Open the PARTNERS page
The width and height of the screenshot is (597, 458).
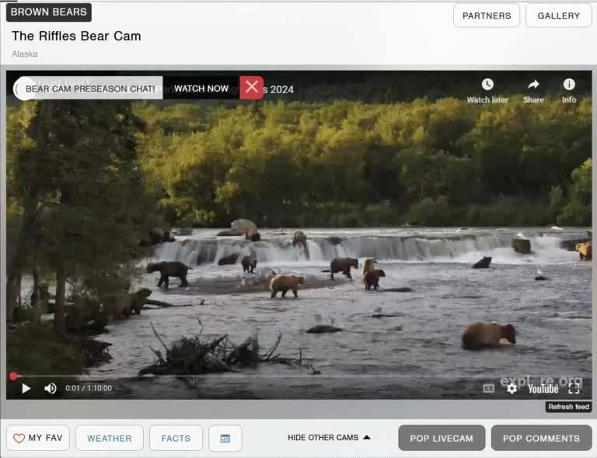(x=486, y=16)
